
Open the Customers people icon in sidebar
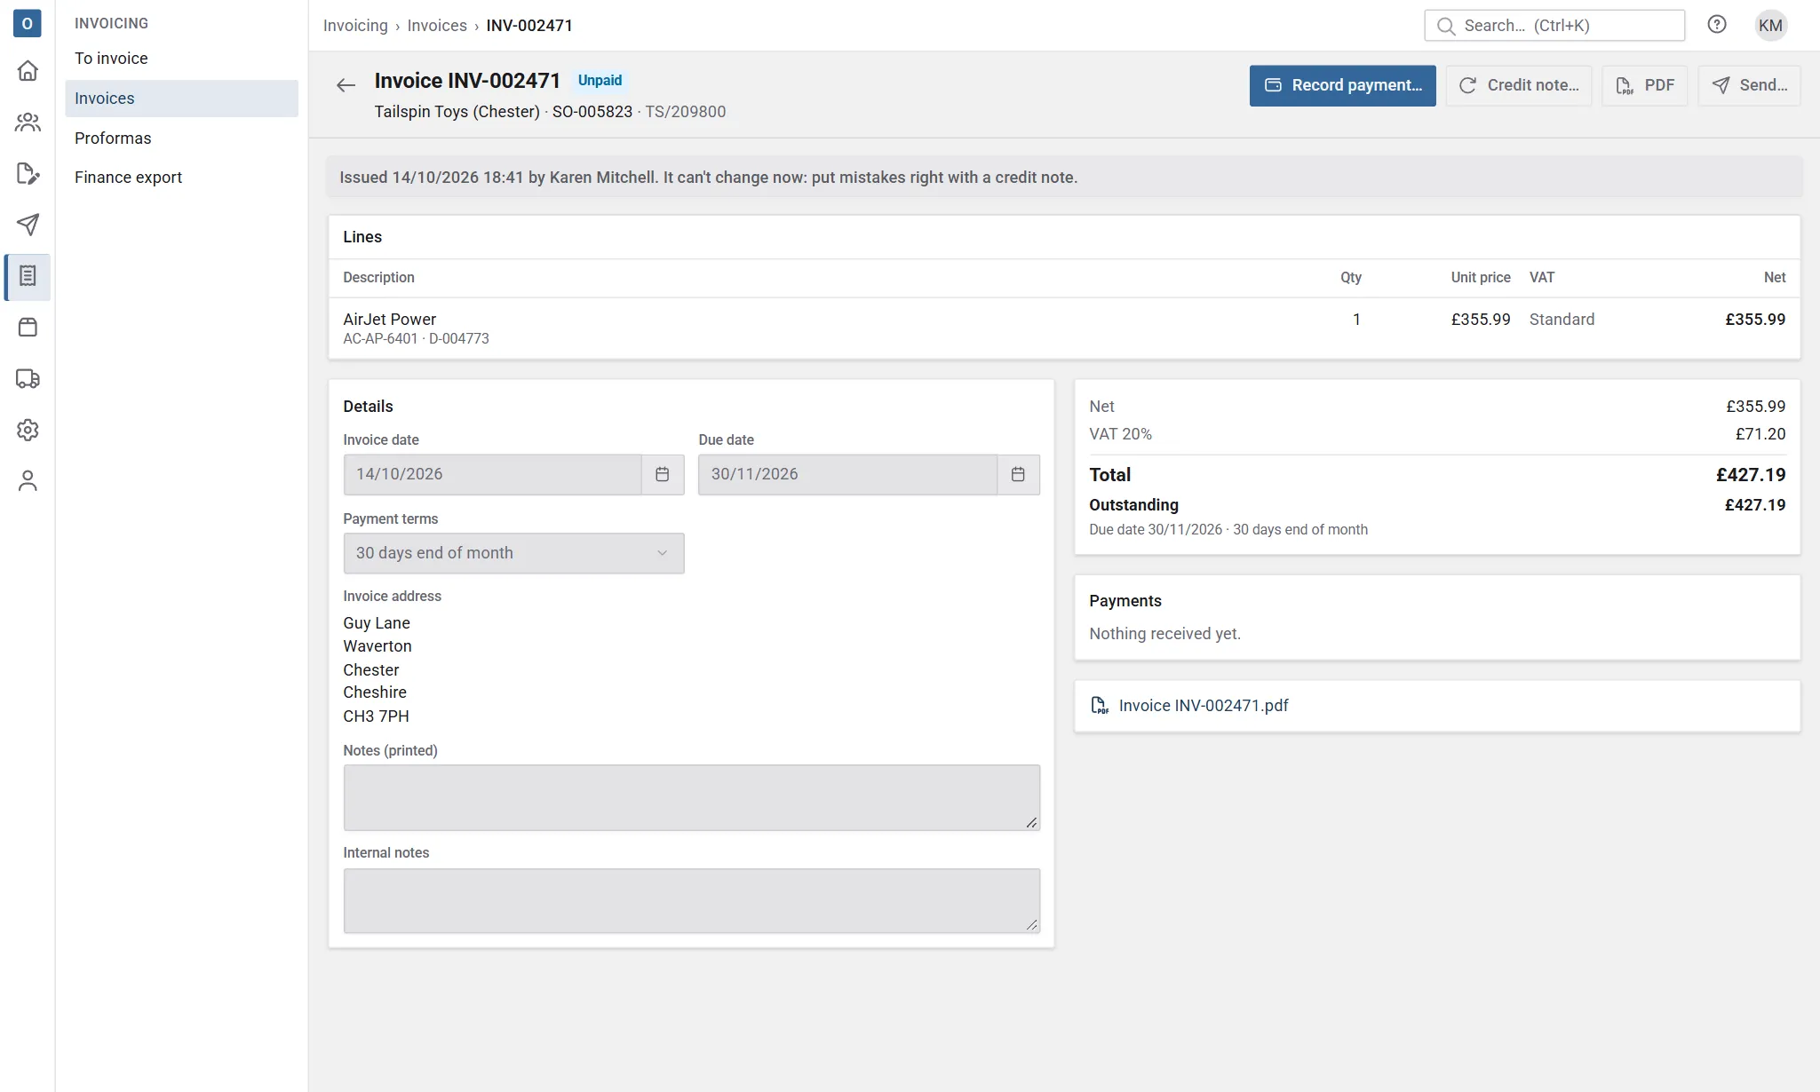28,123
